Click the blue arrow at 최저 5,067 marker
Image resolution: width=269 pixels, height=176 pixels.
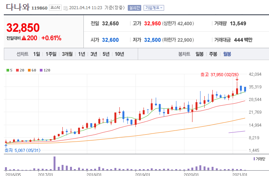(6, 145)
